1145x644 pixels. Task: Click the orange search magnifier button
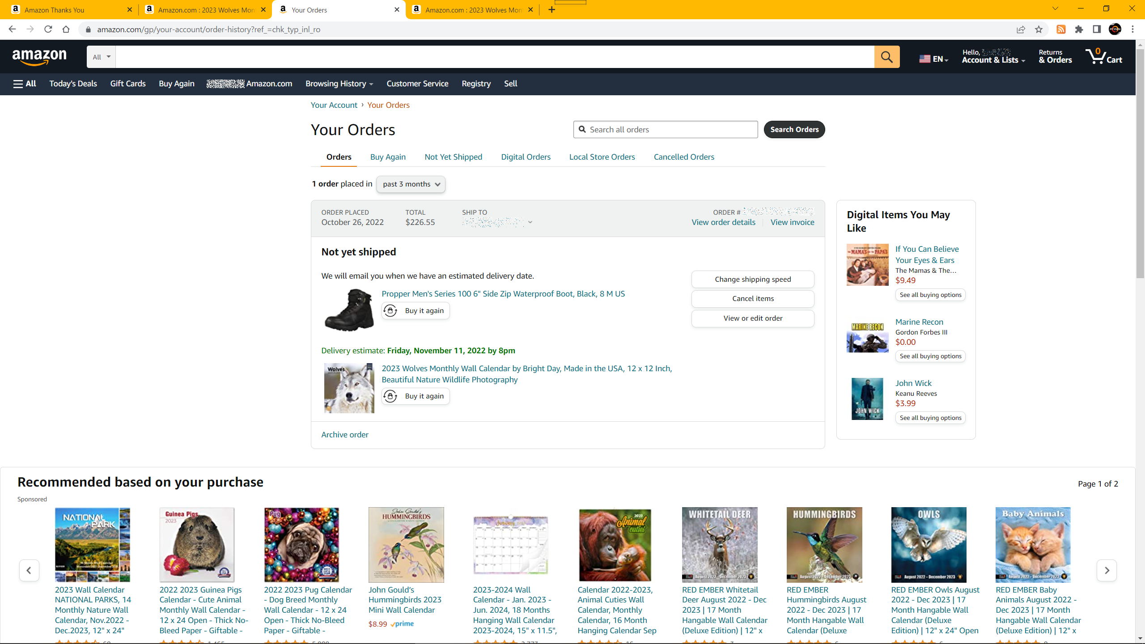886,57
